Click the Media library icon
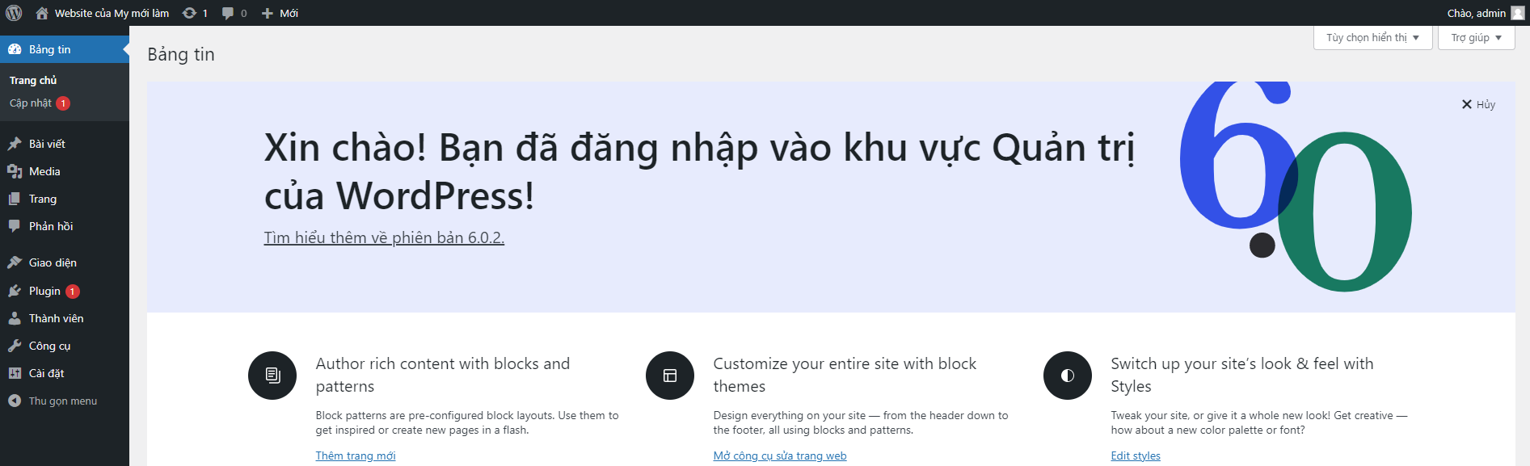The height and width of the screenshot is (466, 1530). tap(15, 171)
